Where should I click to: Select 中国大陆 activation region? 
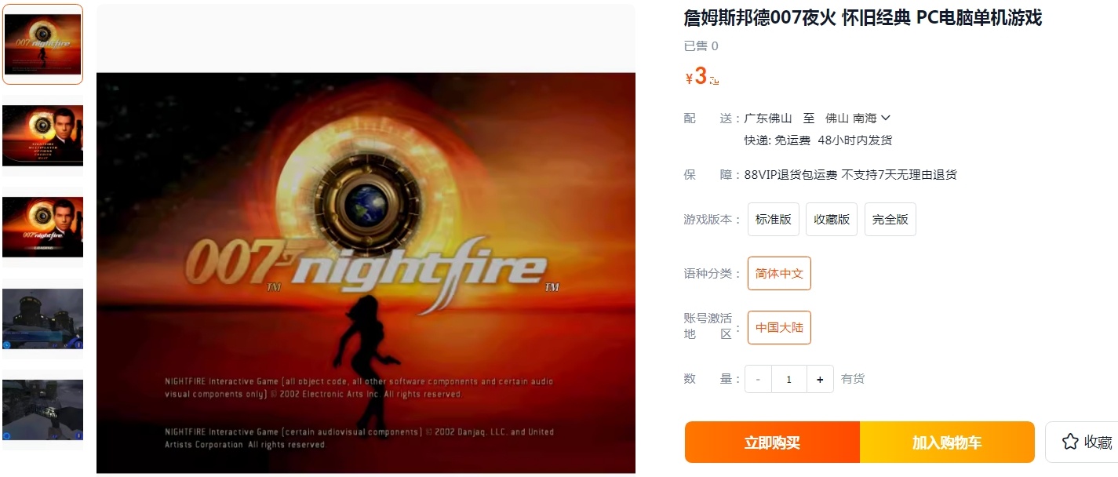click(x=779, y=328)
